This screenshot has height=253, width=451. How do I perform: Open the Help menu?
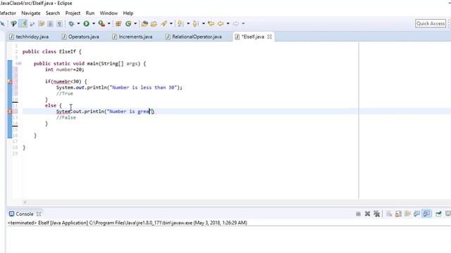[128, 13]
